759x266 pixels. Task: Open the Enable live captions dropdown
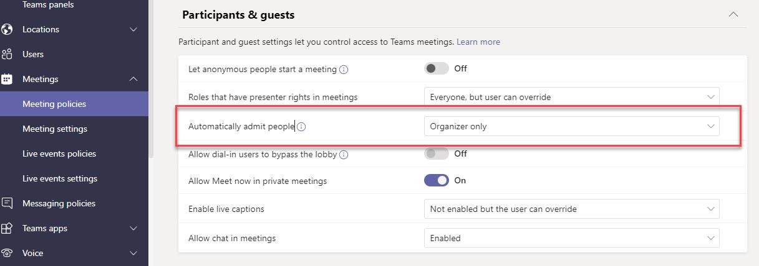tap(571, 209)
